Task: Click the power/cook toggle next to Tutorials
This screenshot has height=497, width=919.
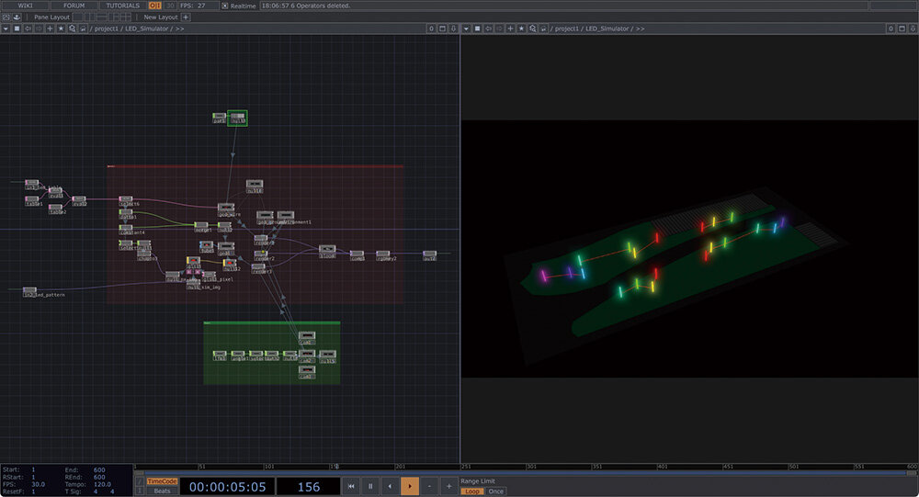Action: pos(154,6)
